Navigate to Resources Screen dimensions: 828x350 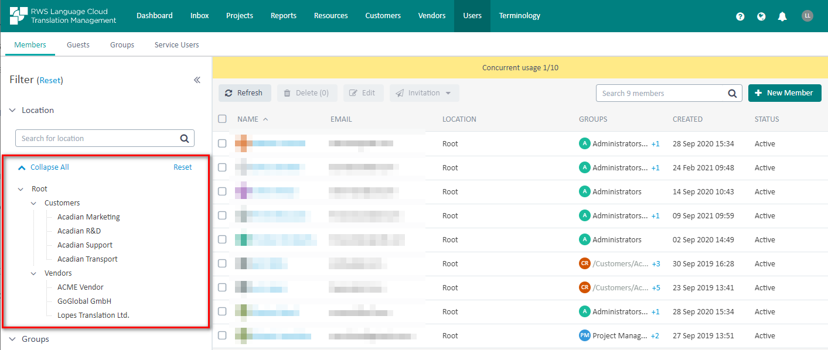pos(331,16)
